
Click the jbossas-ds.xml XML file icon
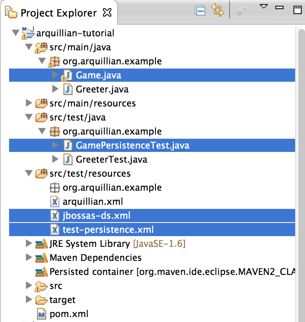coord(55,216)
